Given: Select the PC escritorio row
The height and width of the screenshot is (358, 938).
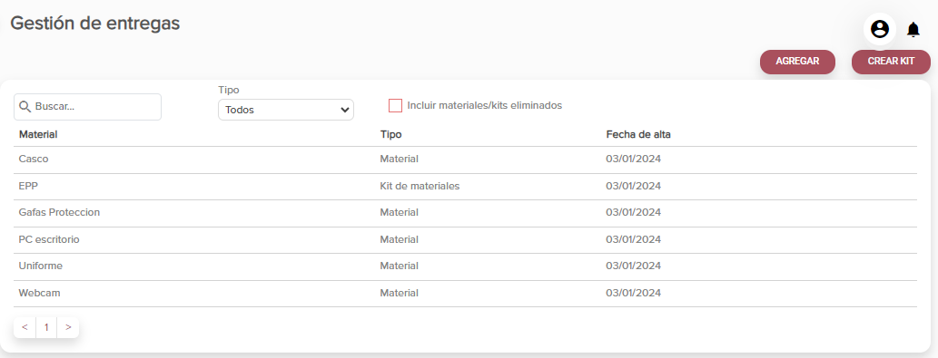Looking at the screenshot, I should (465, 239).
